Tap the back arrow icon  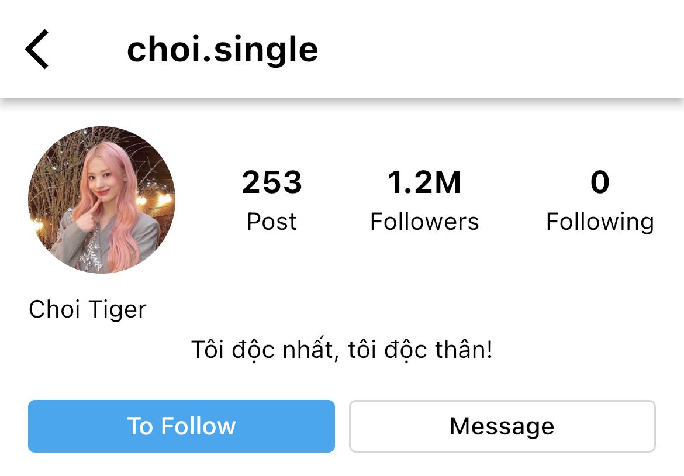(36, 49)
